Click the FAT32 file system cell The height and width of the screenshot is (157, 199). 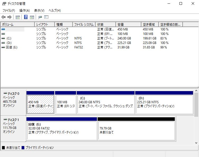tap(79, 47)
